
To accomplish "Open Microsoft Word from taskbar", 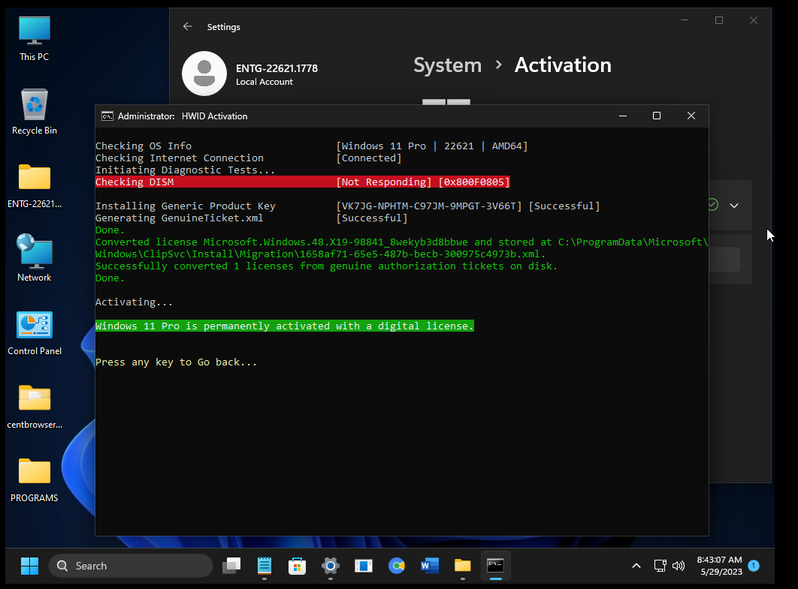I will coord(430,566).
